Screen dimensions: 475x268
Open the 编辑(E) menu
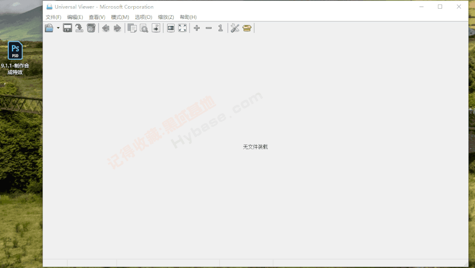pos(75,17)
